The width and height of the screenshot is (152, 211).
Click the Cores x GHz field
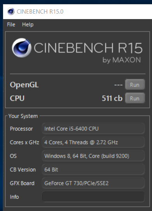point(93,142)
